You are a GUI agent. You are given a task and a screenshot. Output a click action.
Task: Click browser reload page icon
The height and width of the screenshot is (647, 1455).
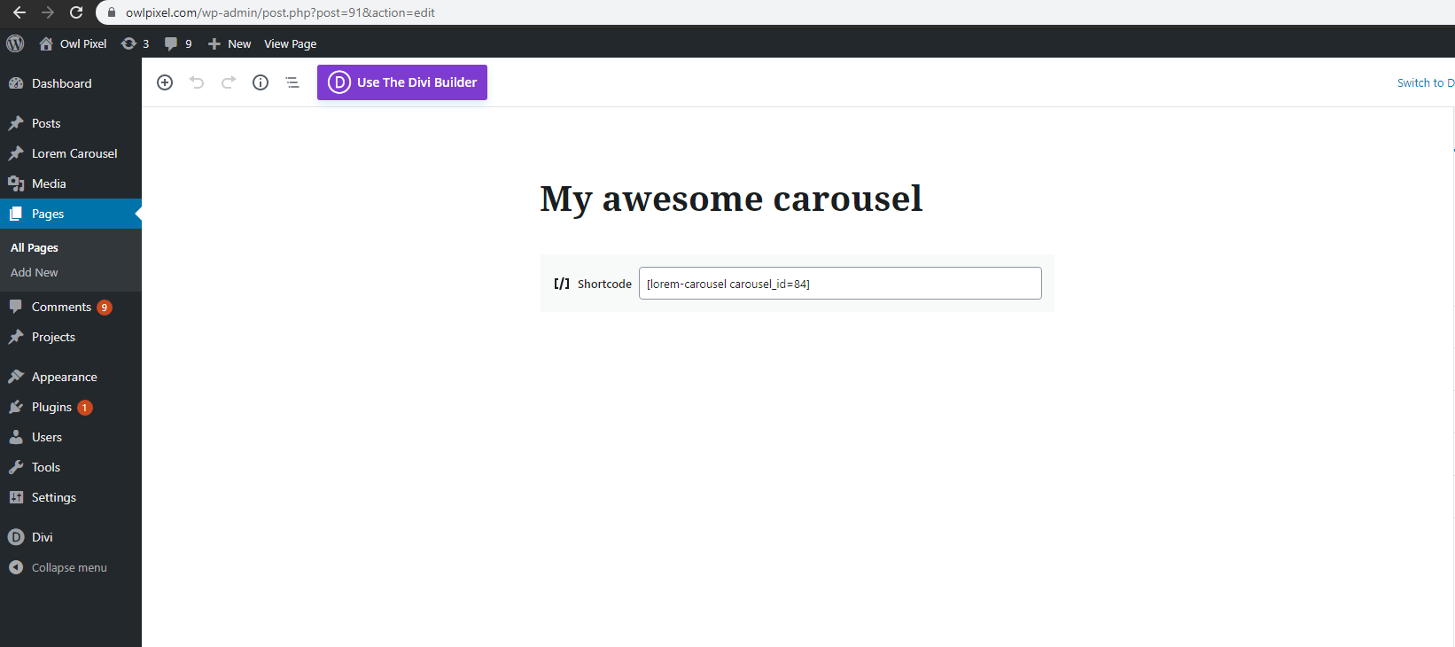click(76, 12)
